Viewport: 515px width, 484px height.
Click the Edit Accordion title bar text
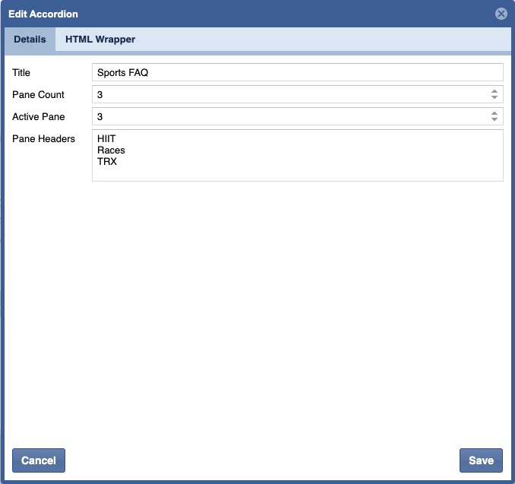point(43,14)
